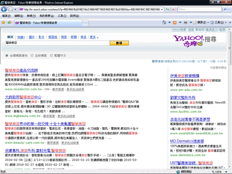Click the Print icon in command bar
Image resolution: width=232 pixels, height=174 pixels.
point(185,22)
